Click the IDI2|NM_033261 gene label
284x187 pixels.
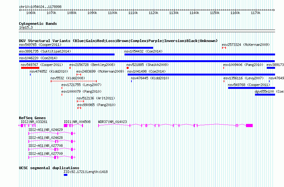[x=34, y=122]
